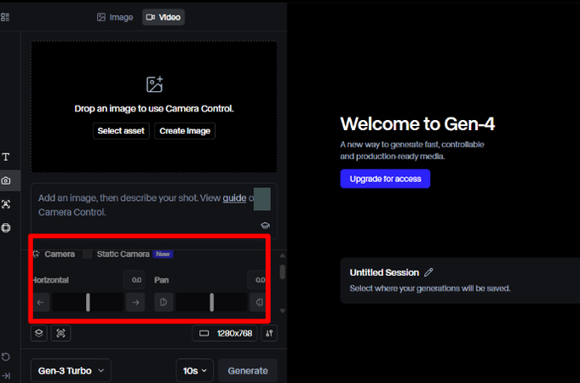
Task: Open the 10s duration dropdown
Action: coord(194,370)
